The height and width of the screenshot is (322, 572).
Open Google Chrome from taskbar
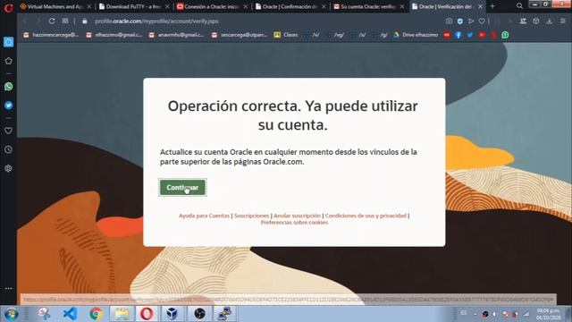click(96, 314)
